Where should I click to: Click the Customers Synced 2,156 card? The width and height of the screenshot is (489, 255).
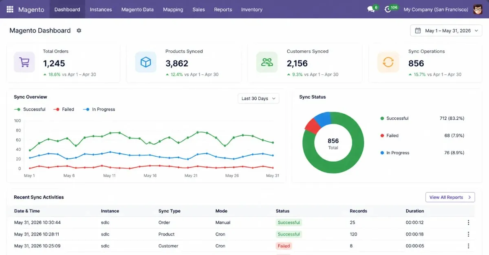(x=305, y=63)
